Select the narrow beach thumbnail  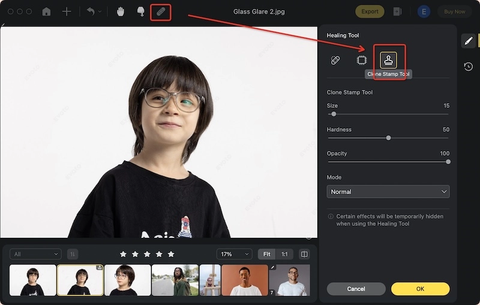click(x=210, y=280)
